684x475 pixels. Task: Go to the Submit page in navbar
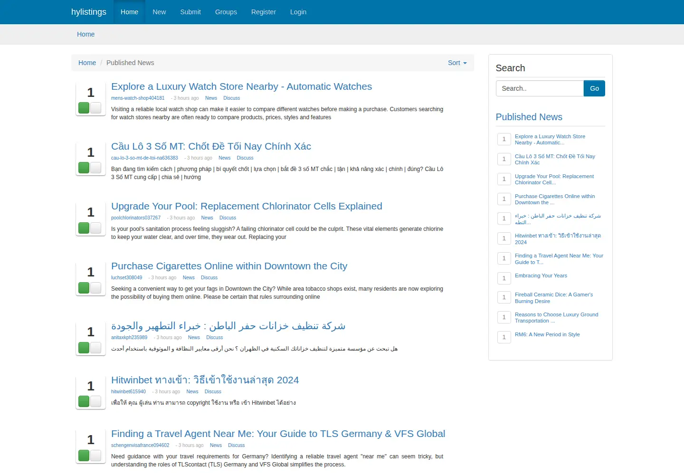[190, 12]
